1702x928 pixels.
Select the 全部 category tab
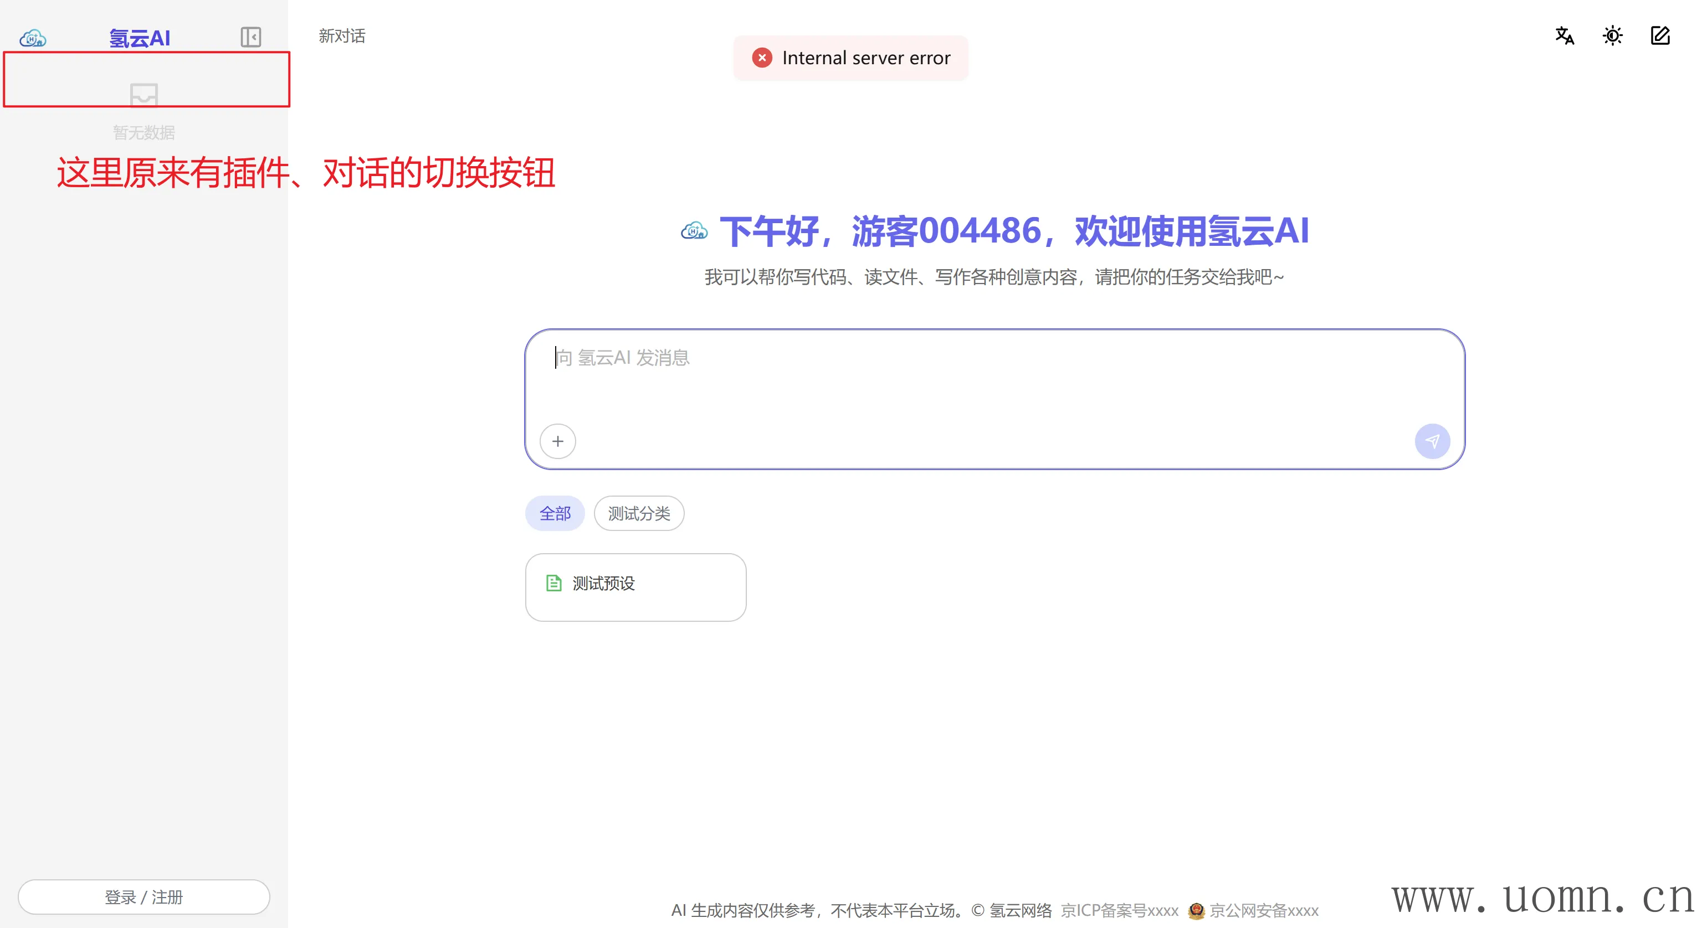(x=555, y=513)
